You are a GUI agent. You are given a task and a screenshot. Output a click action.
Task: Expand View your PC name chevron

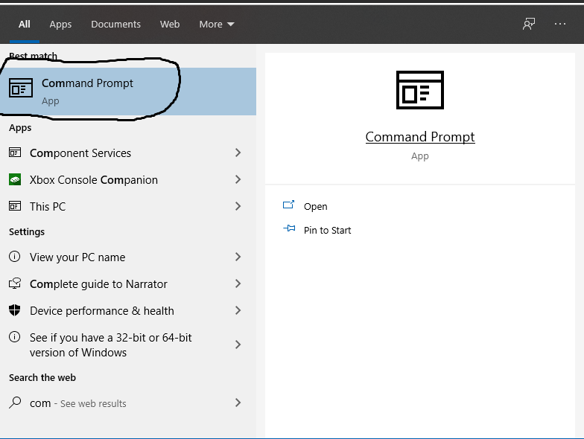pyautogui.click(x=238, y=257)
